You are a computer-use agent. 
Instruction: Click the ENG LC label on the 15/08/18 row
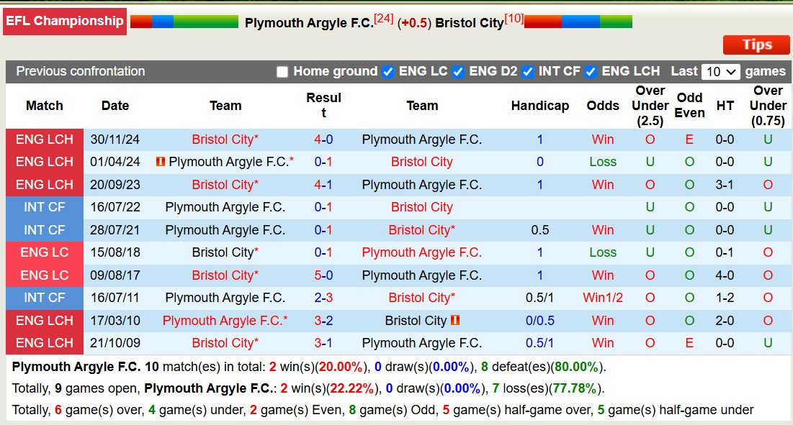[x=44, y=252]
